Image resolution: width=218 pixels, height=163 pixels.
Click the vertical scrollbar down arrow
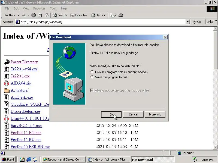tap(215, 147)
